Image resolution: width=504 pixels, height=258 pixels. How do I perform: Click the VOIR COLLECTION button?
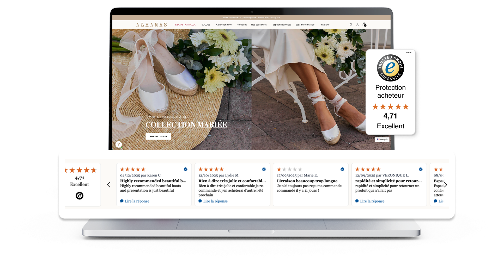[x=158, y=136]
